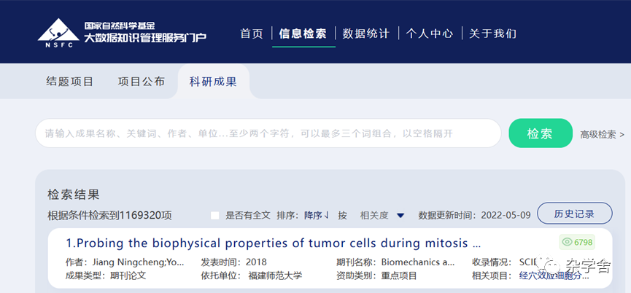Click the keyword search input box

pyautogui.click(x=268, y=133)
